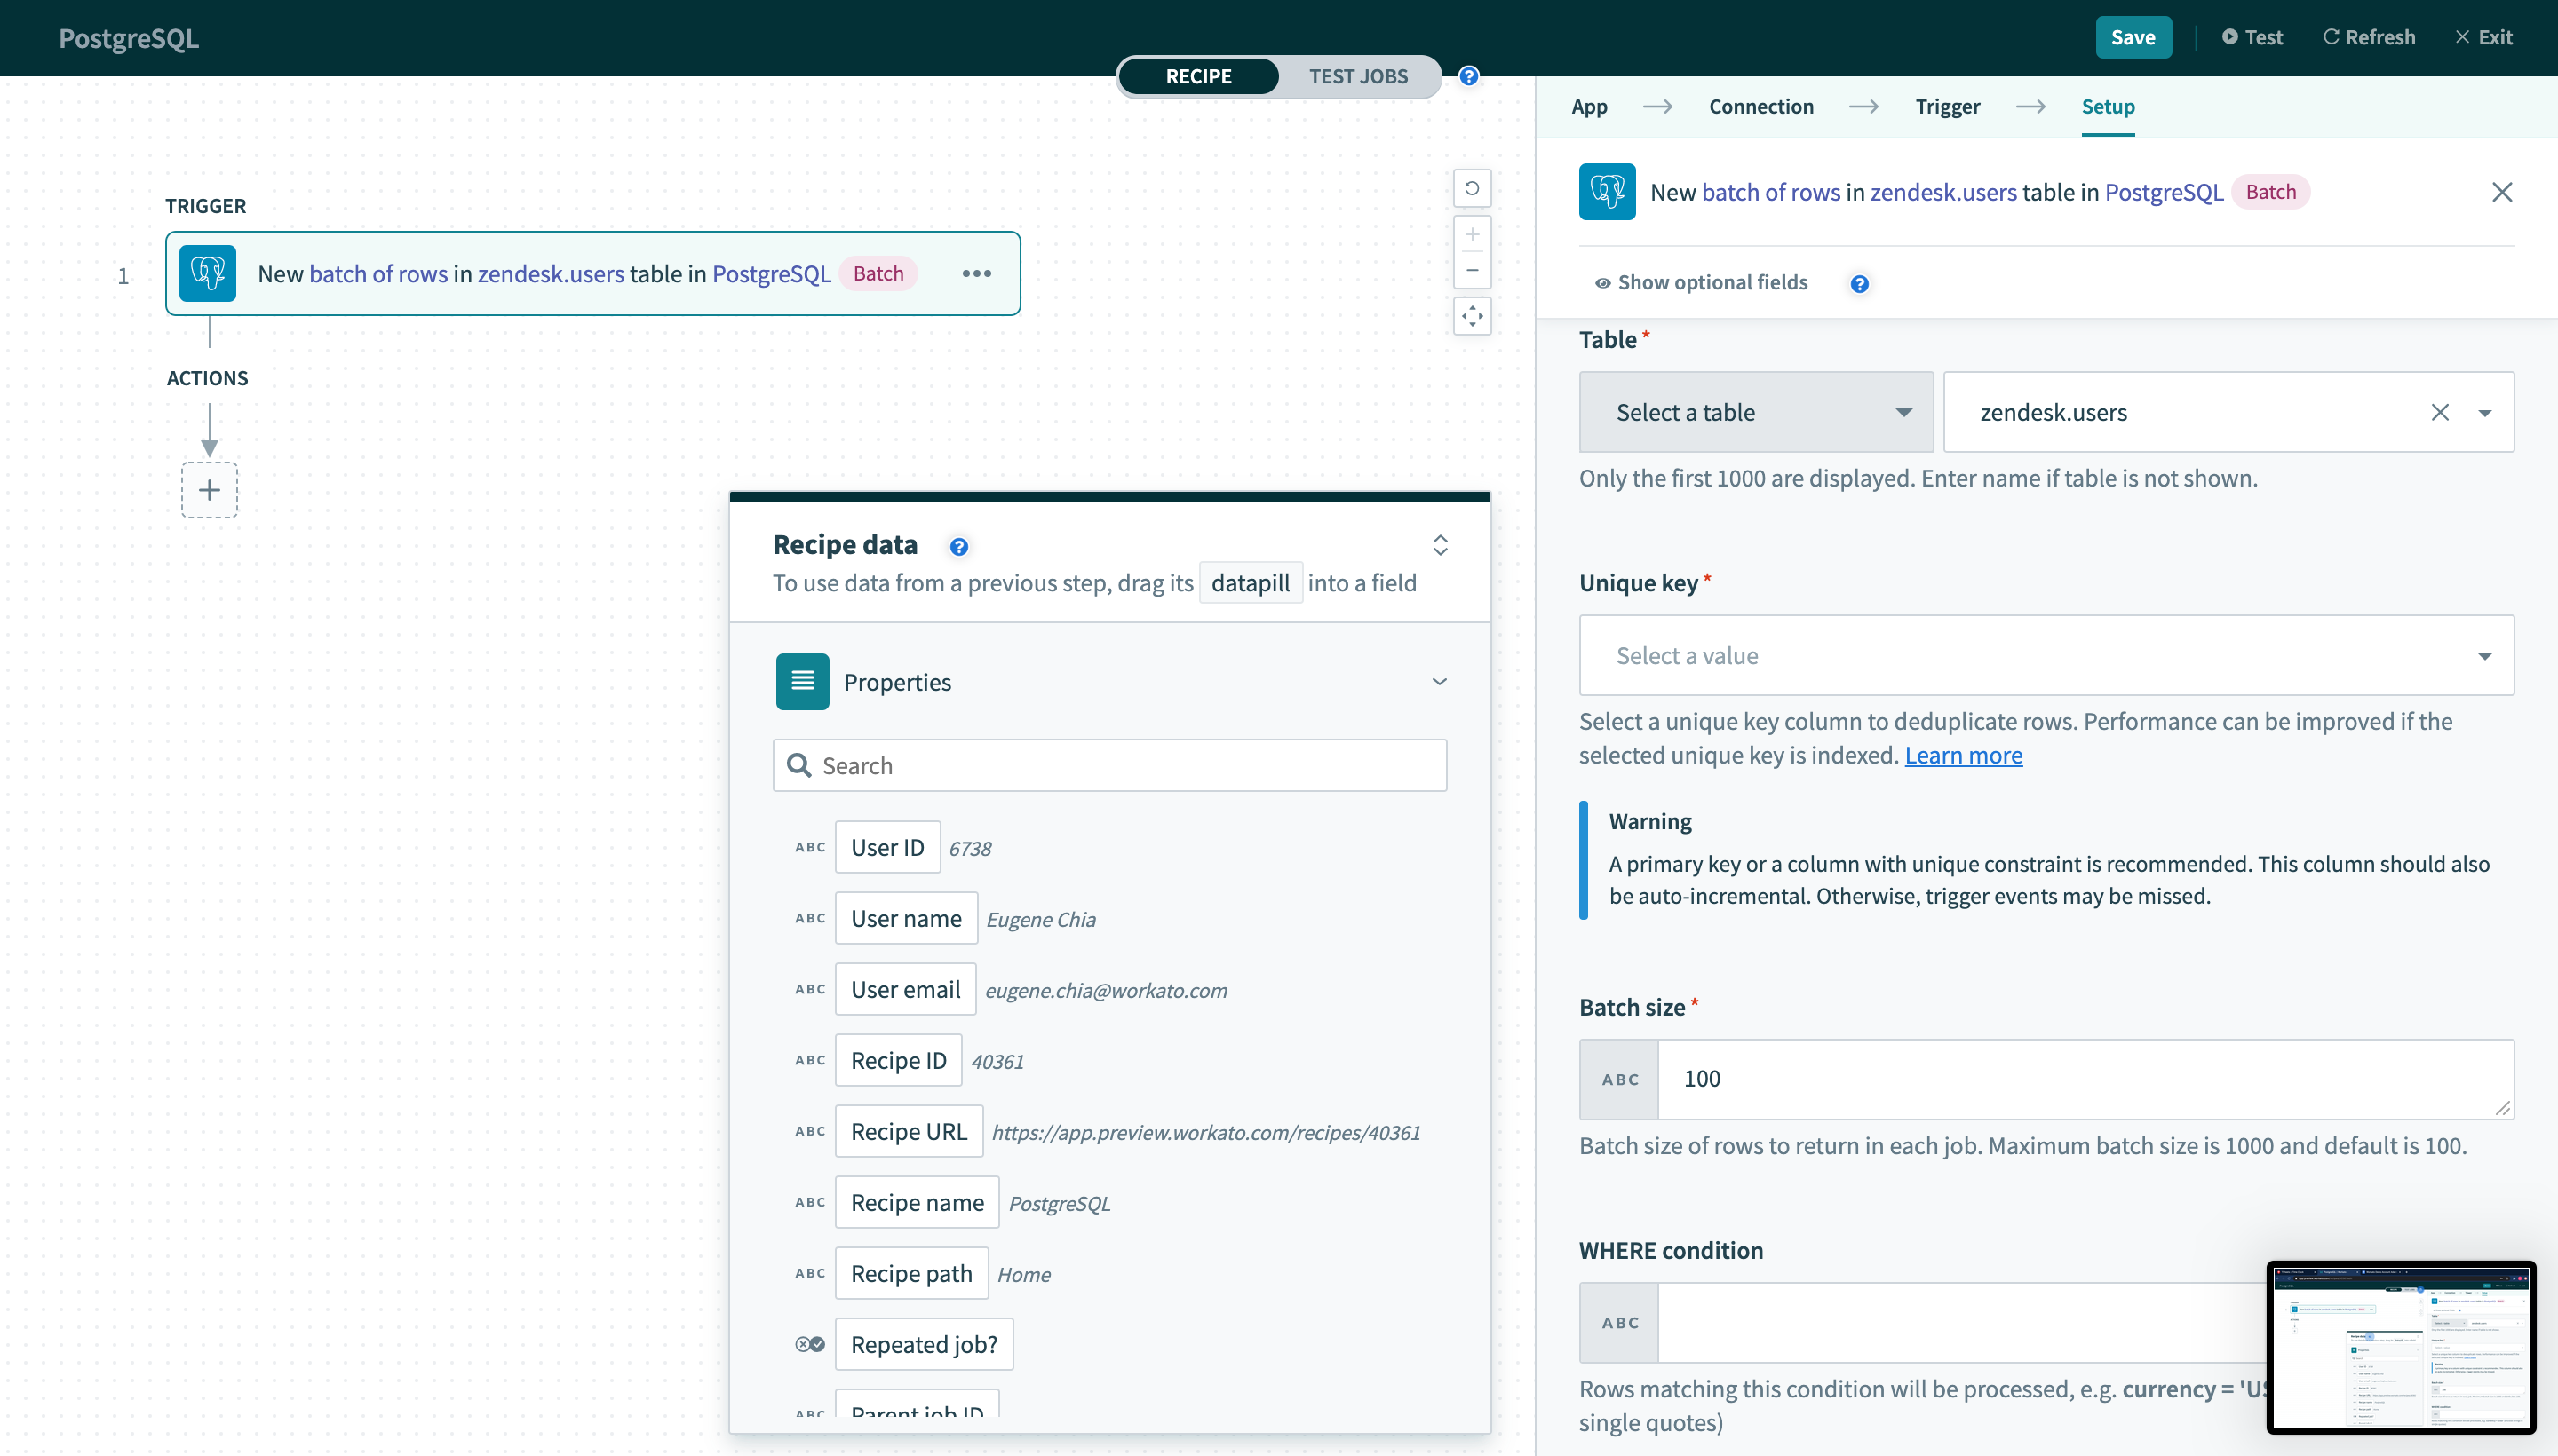This screenshot has height=1456, width=2558.
Task: Click the Learn more link
Action: [x=1962, y=754]
